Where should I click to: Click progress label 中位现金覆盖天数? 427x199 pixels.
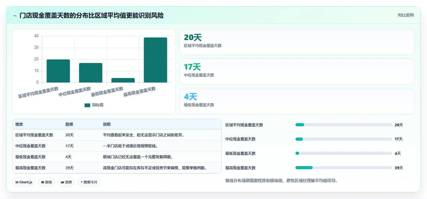point(241,139)
